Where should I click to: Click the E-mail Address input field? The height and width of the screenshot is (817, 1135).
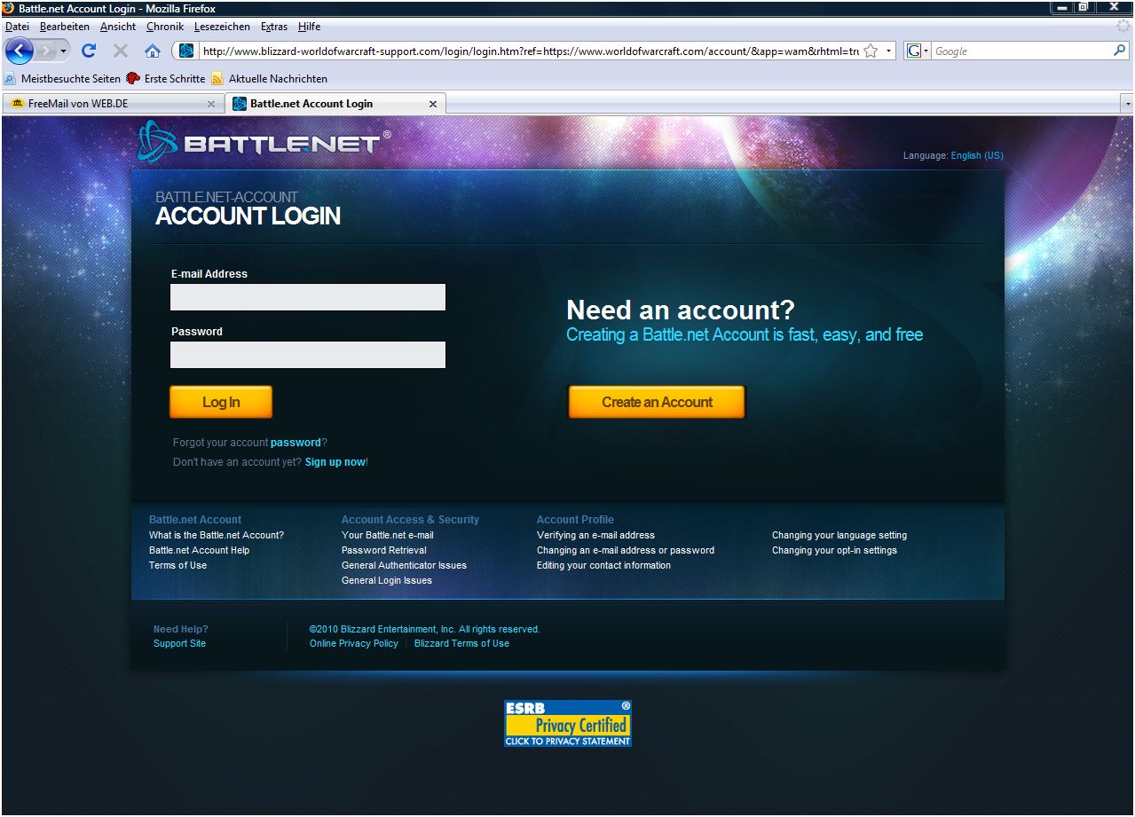(x=307, y=297)
